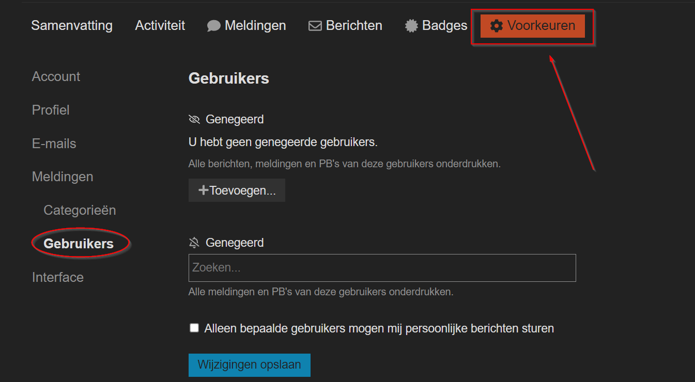Click the certificate icon beside Badges
Viewport: 695px width, 382px height.
click(411, 26)
